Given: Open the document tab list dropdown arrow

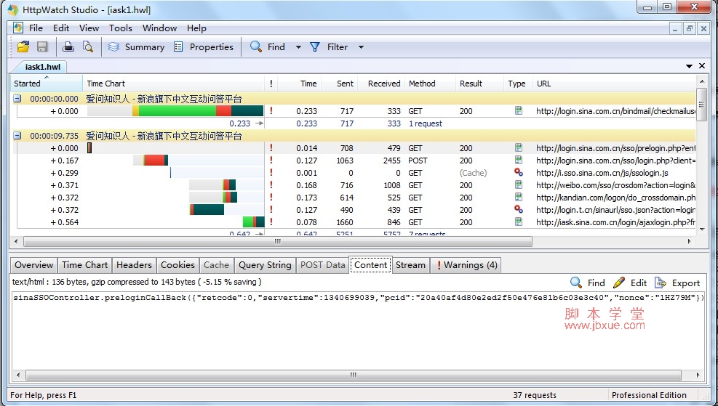Looking at the screenshot, I should pyautogui.click(x=689, y=66).
